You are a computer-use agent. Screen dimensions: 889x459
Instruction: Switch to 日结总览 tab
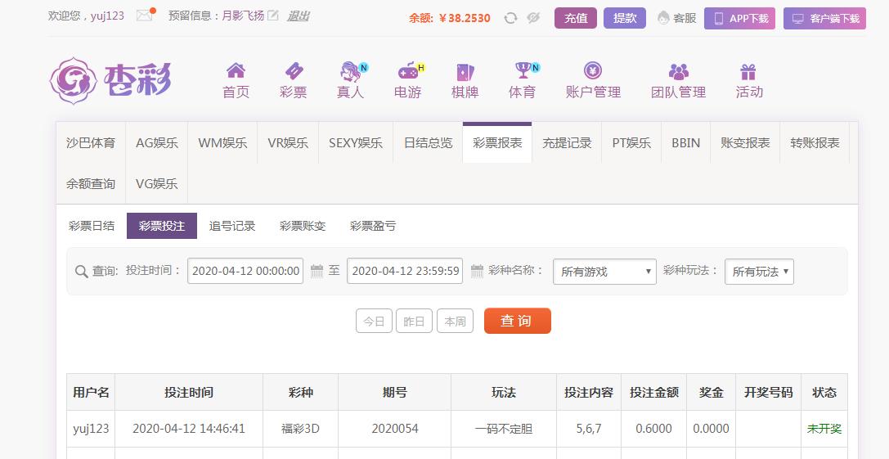click(x=428, y=143)
